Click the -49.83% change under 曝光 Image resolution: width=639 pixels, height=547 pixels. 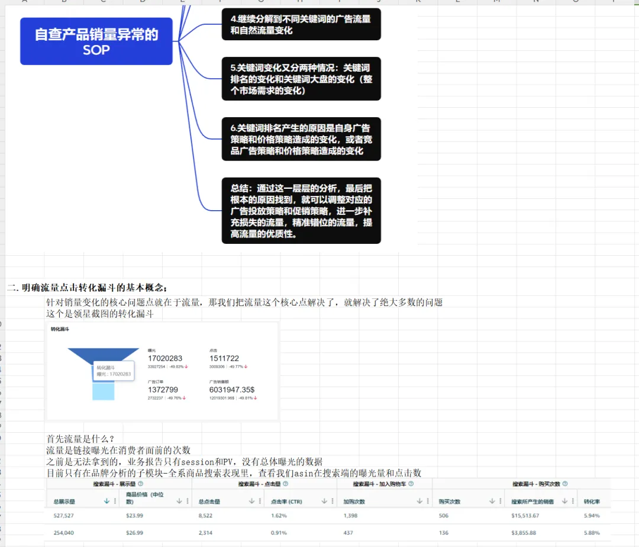point(178,367)
